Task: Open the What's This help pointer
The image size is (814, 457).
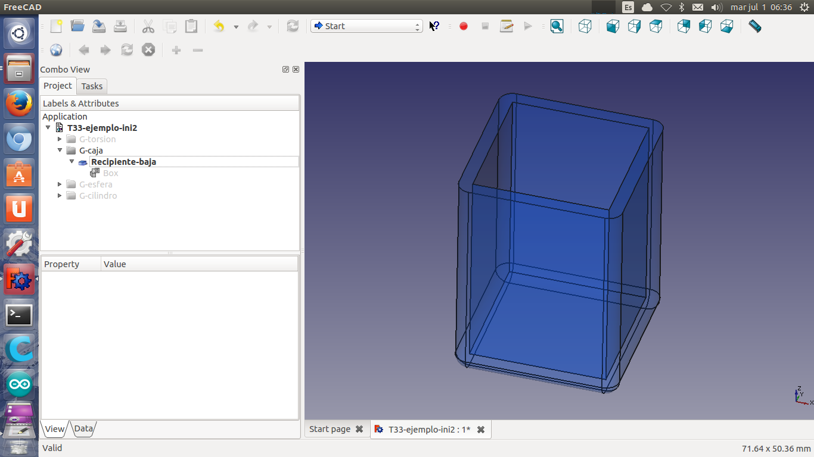Action: (434, 26)
